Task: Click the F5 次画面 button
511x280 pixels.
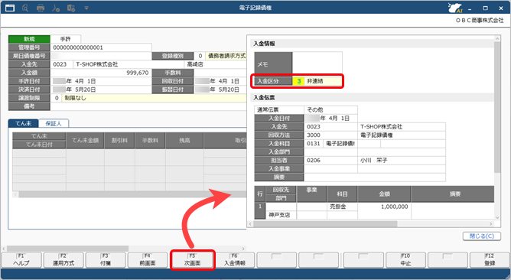Action: pos(192,260)
